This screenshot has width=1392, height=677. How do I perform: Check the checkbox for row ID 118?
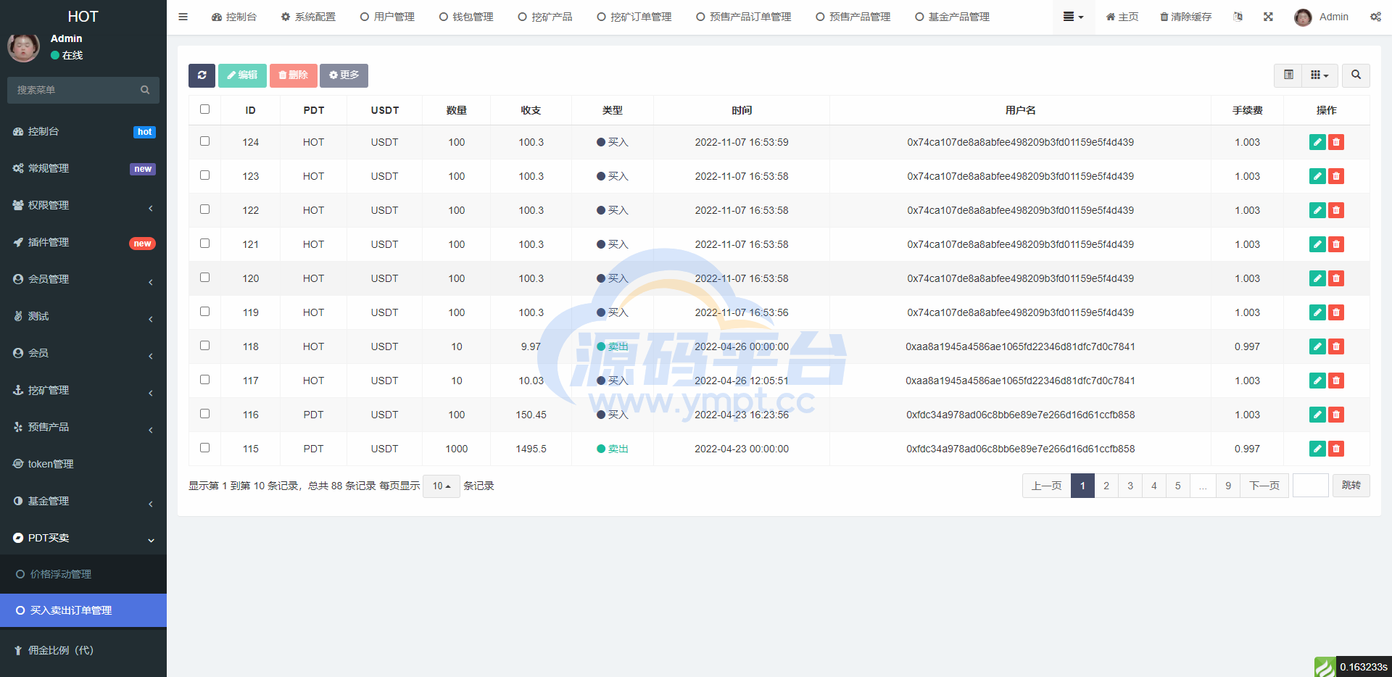pos(204,346)
